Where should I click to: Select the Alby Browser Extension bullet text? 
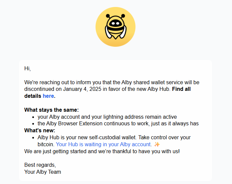click(x=118, y=123)
